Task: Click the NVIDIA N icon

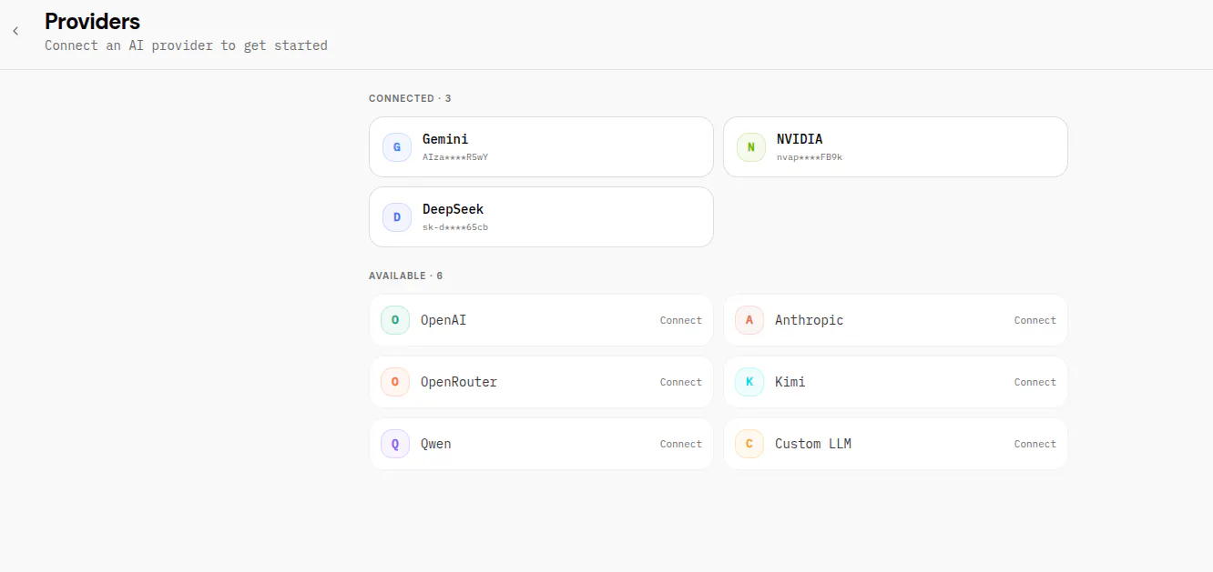Action: coord(751,146)
